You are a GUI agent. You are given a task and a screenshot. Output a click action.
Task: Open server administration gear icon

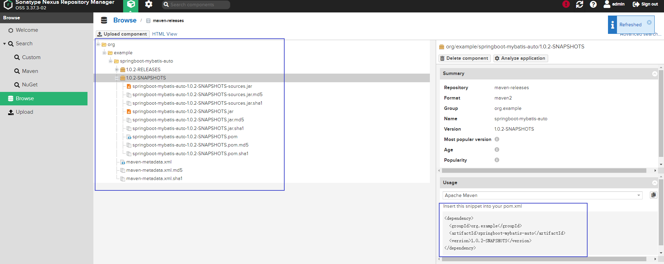[x=149, y=4]
